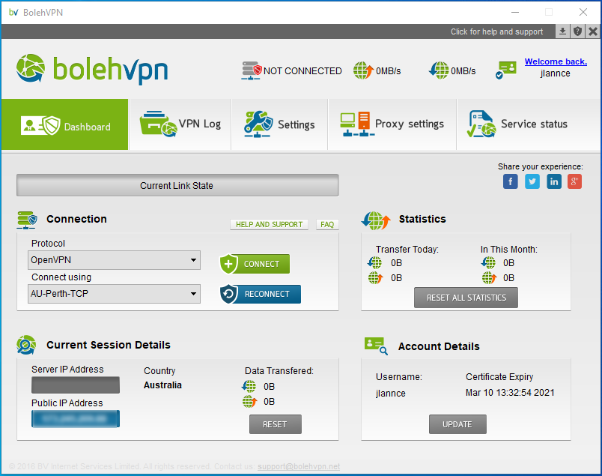Screen dimensions: 602x476
Task: Expand the Protocol OpenVPN dropdown
Action: click(114, 260)
